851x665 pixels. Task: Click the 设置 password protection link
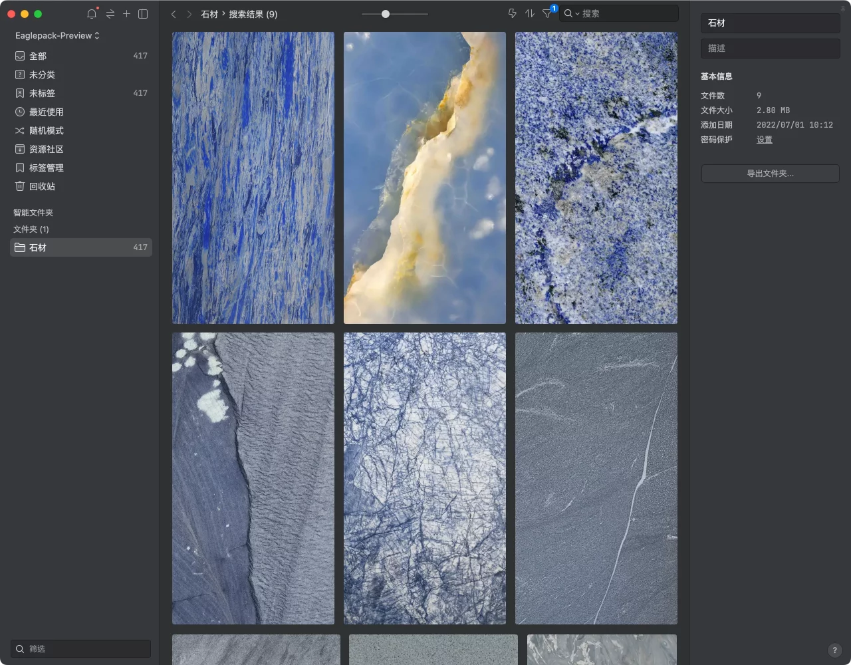(x=765, y=140)
